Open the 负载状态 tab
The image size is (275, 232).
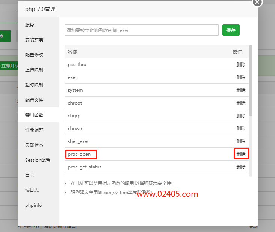click(x=38, y=145)
